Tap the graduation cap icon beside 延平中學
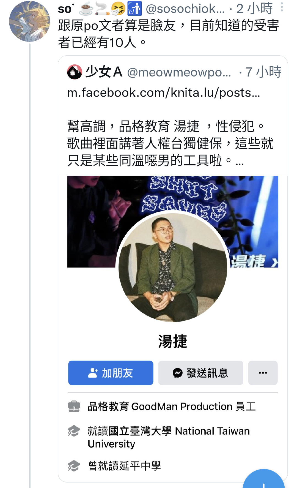This screenshot has width=297, height=488. coord(74,466)
